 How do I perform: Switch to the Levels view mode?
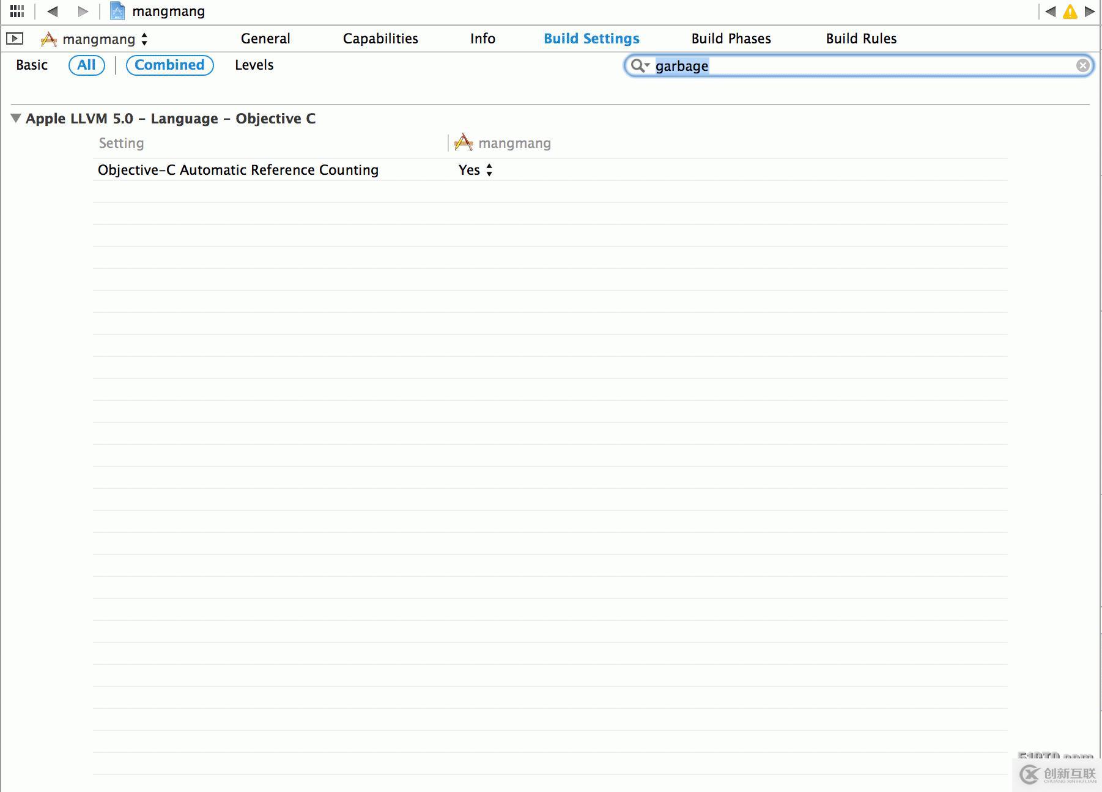pyautogui.click(x=254, y=65)
